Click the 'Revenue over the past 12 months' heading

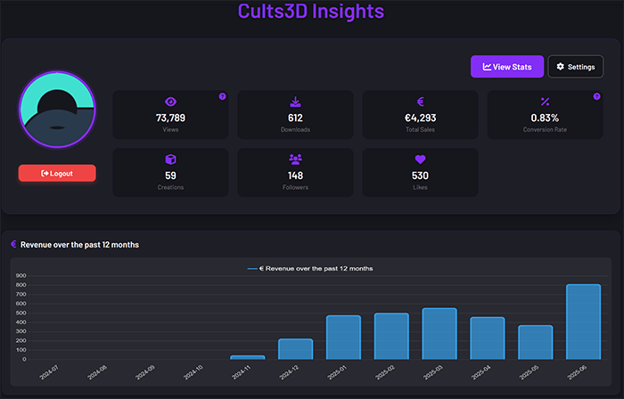tap(79, 245)
